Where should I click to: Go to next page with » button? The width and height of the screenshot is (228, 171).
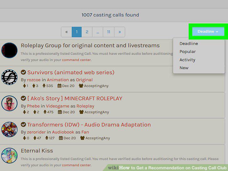point(120,32)
